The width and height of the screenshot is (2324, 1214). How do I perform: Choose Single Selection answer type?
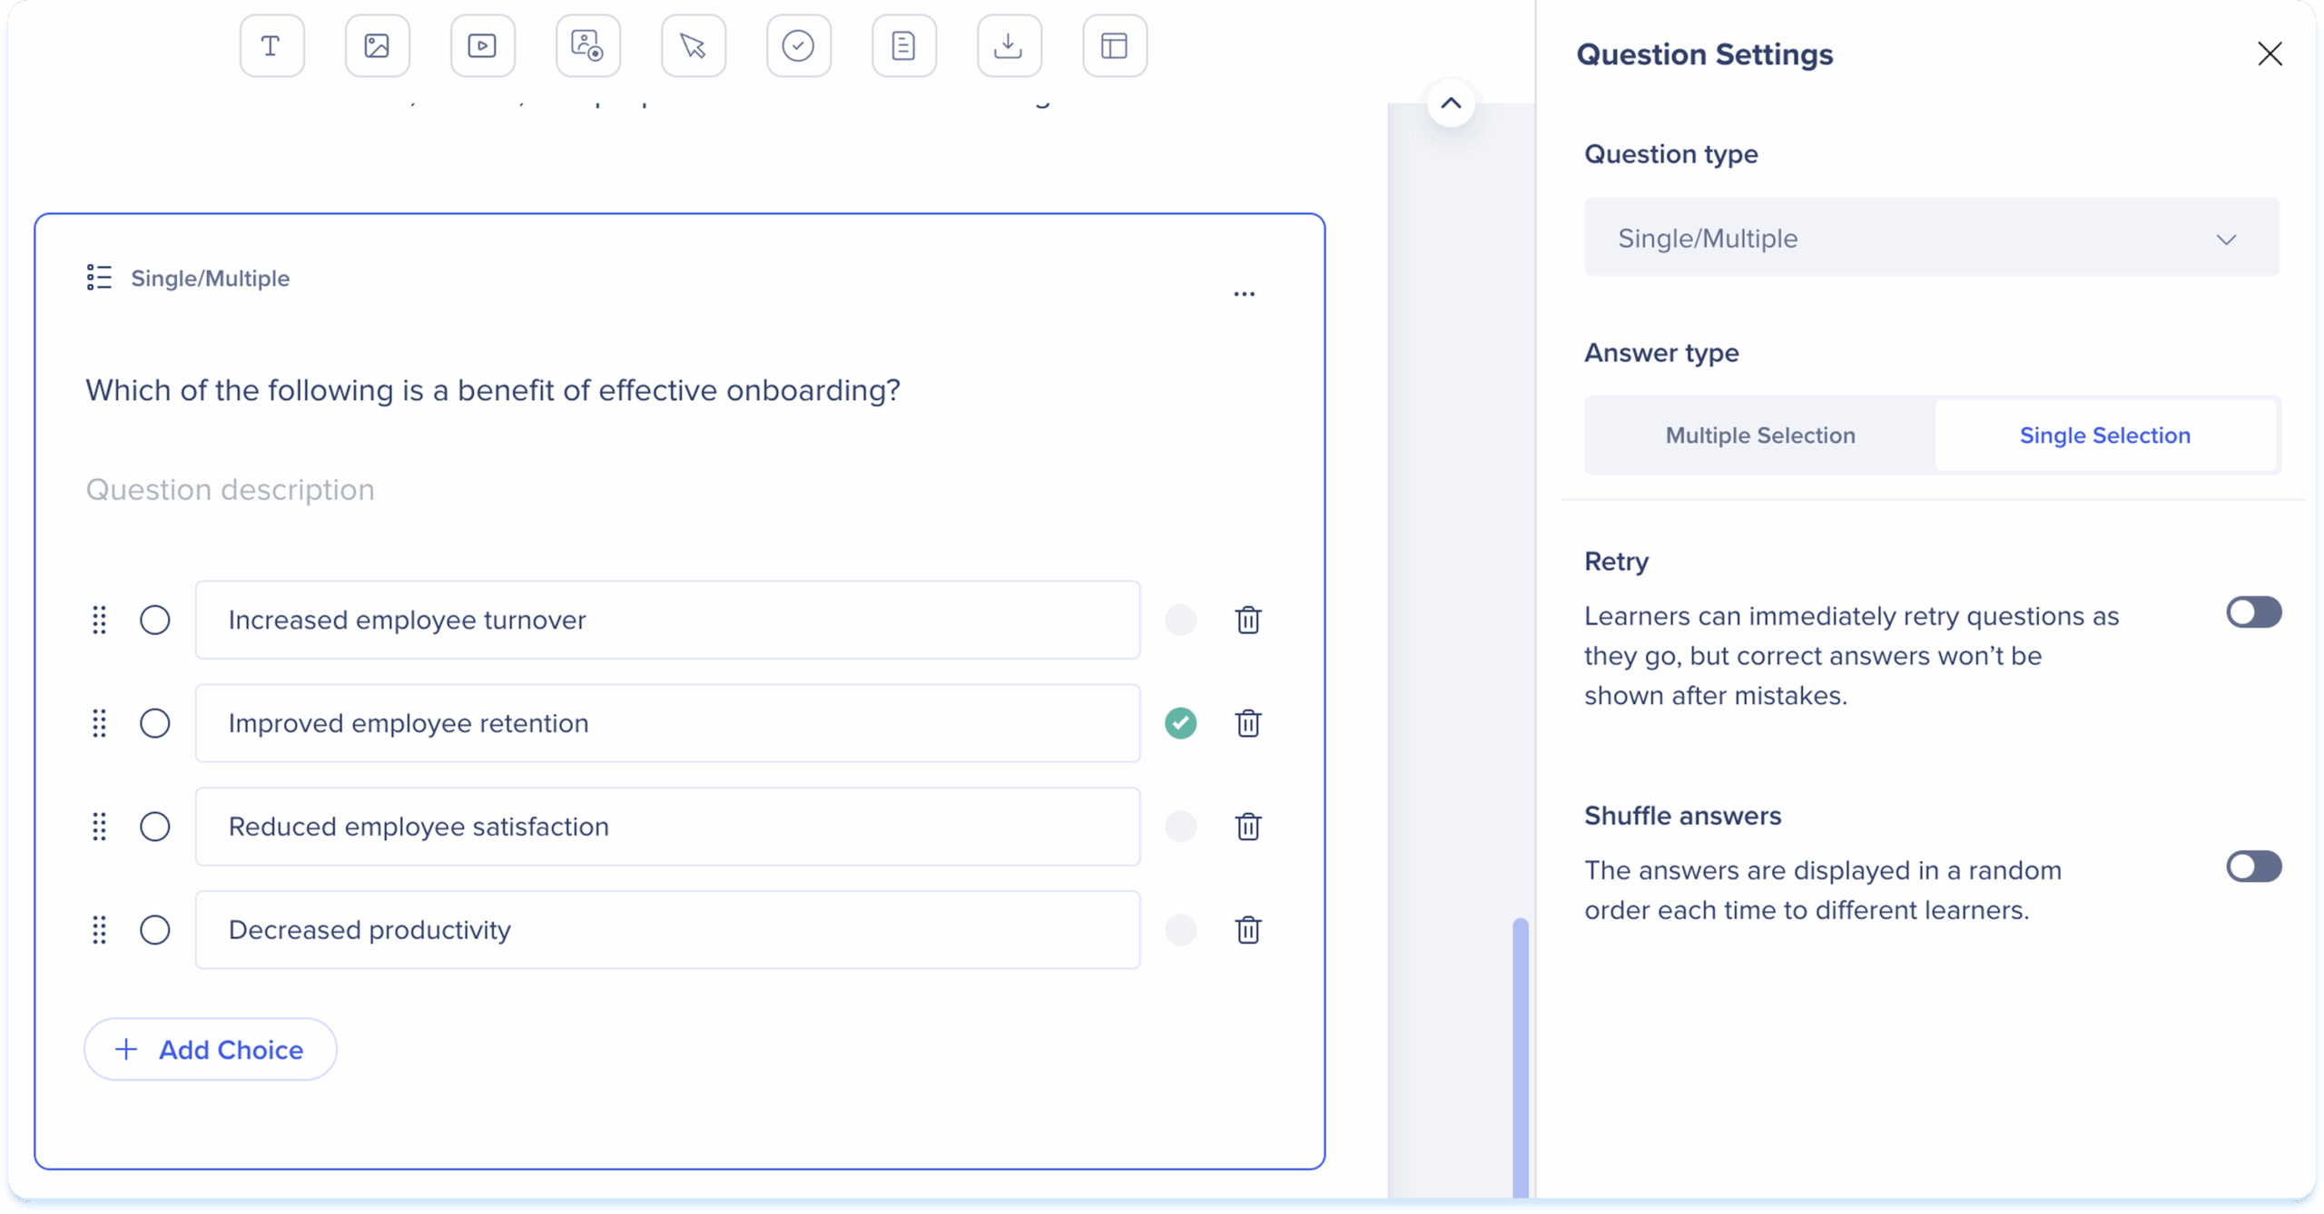(x=2104, y=436)
